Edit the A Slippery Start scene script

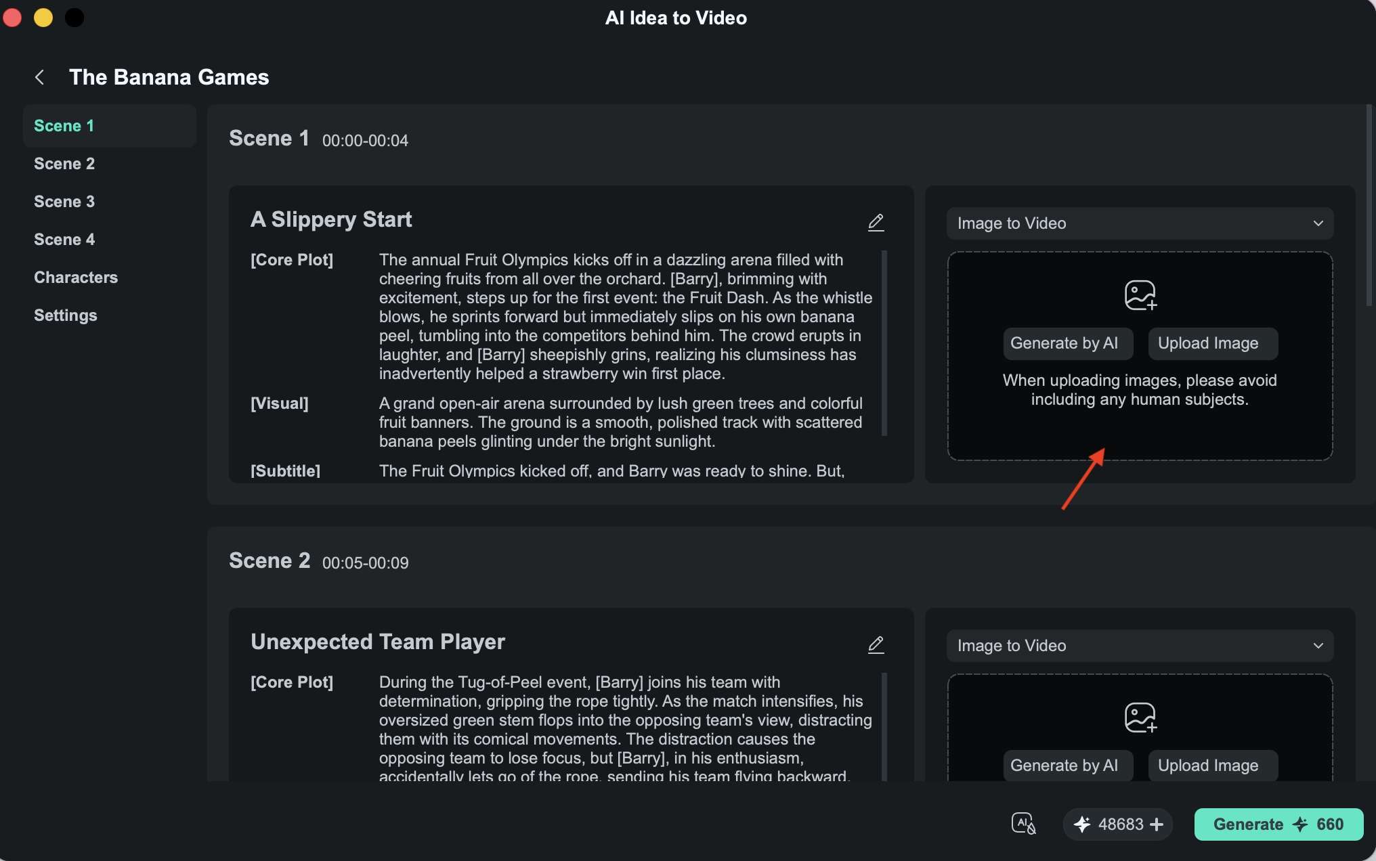click(876, 222)
